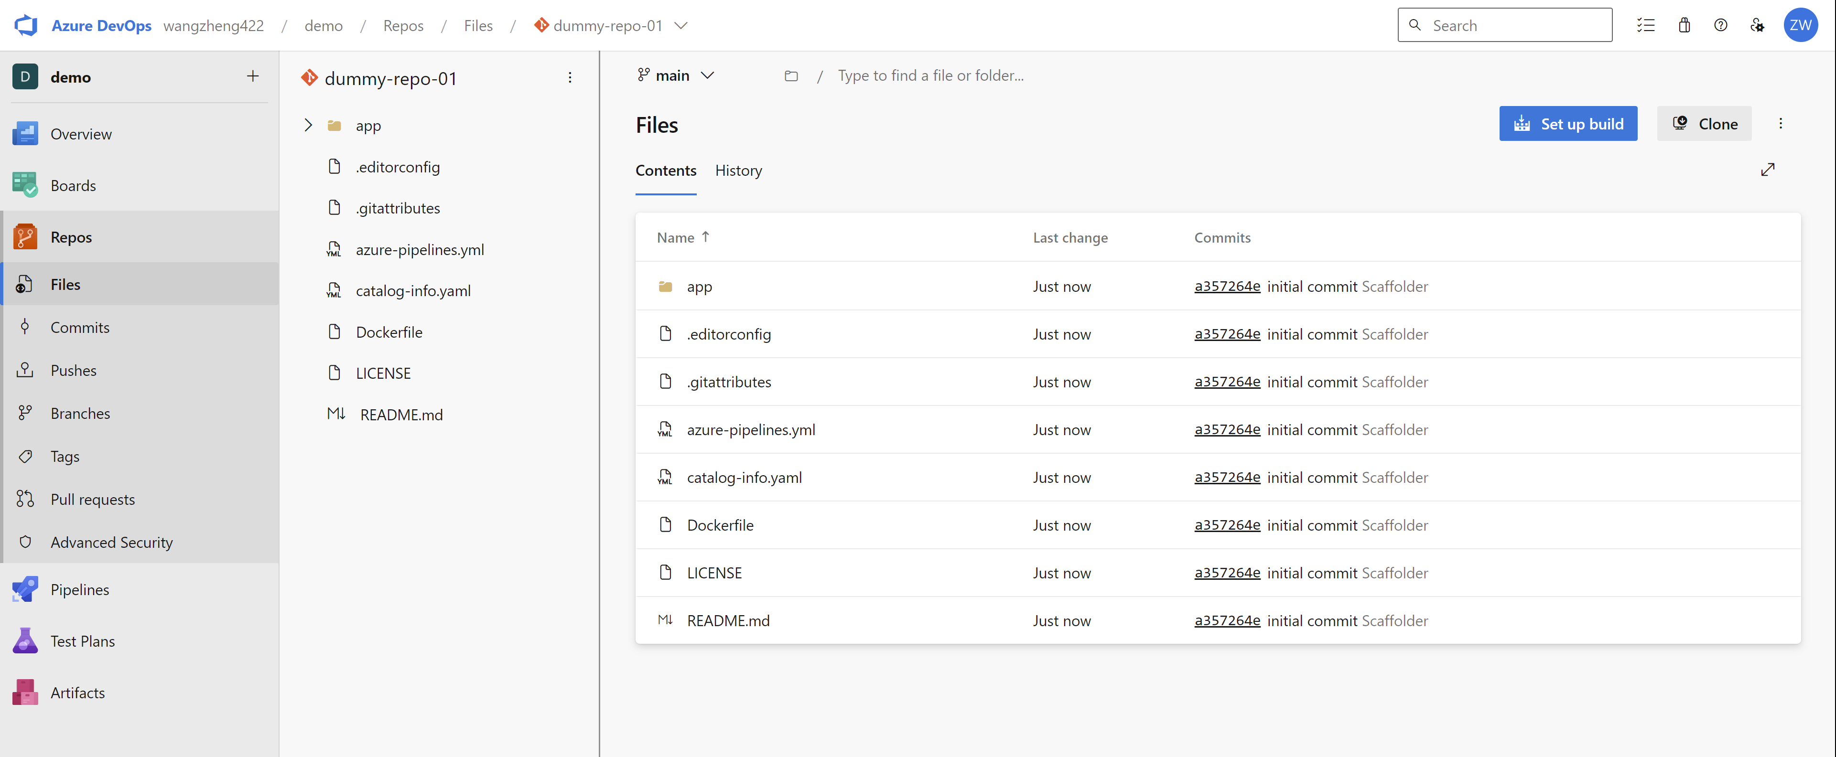Open work items list icon in header
This screenshot has height=757, width=1836.
coord(1646,26)
